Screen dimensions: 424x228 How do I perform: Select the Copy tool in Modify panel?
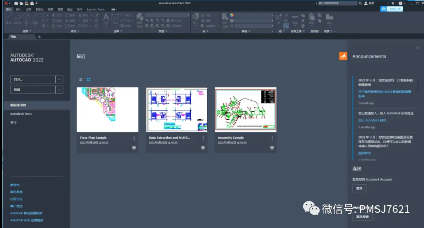(x=57, y=20)
